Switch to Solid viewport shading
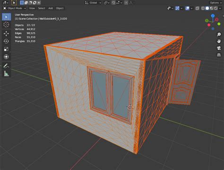Image resolution: width=224 pixels, height=170 pixels. click(207, 8)
